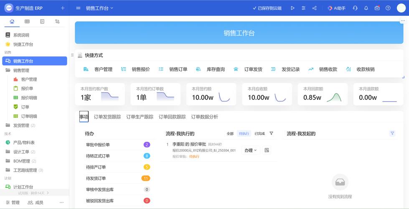Click the help question mark icon
Screen dimensions: 409x209
[388, 8]
